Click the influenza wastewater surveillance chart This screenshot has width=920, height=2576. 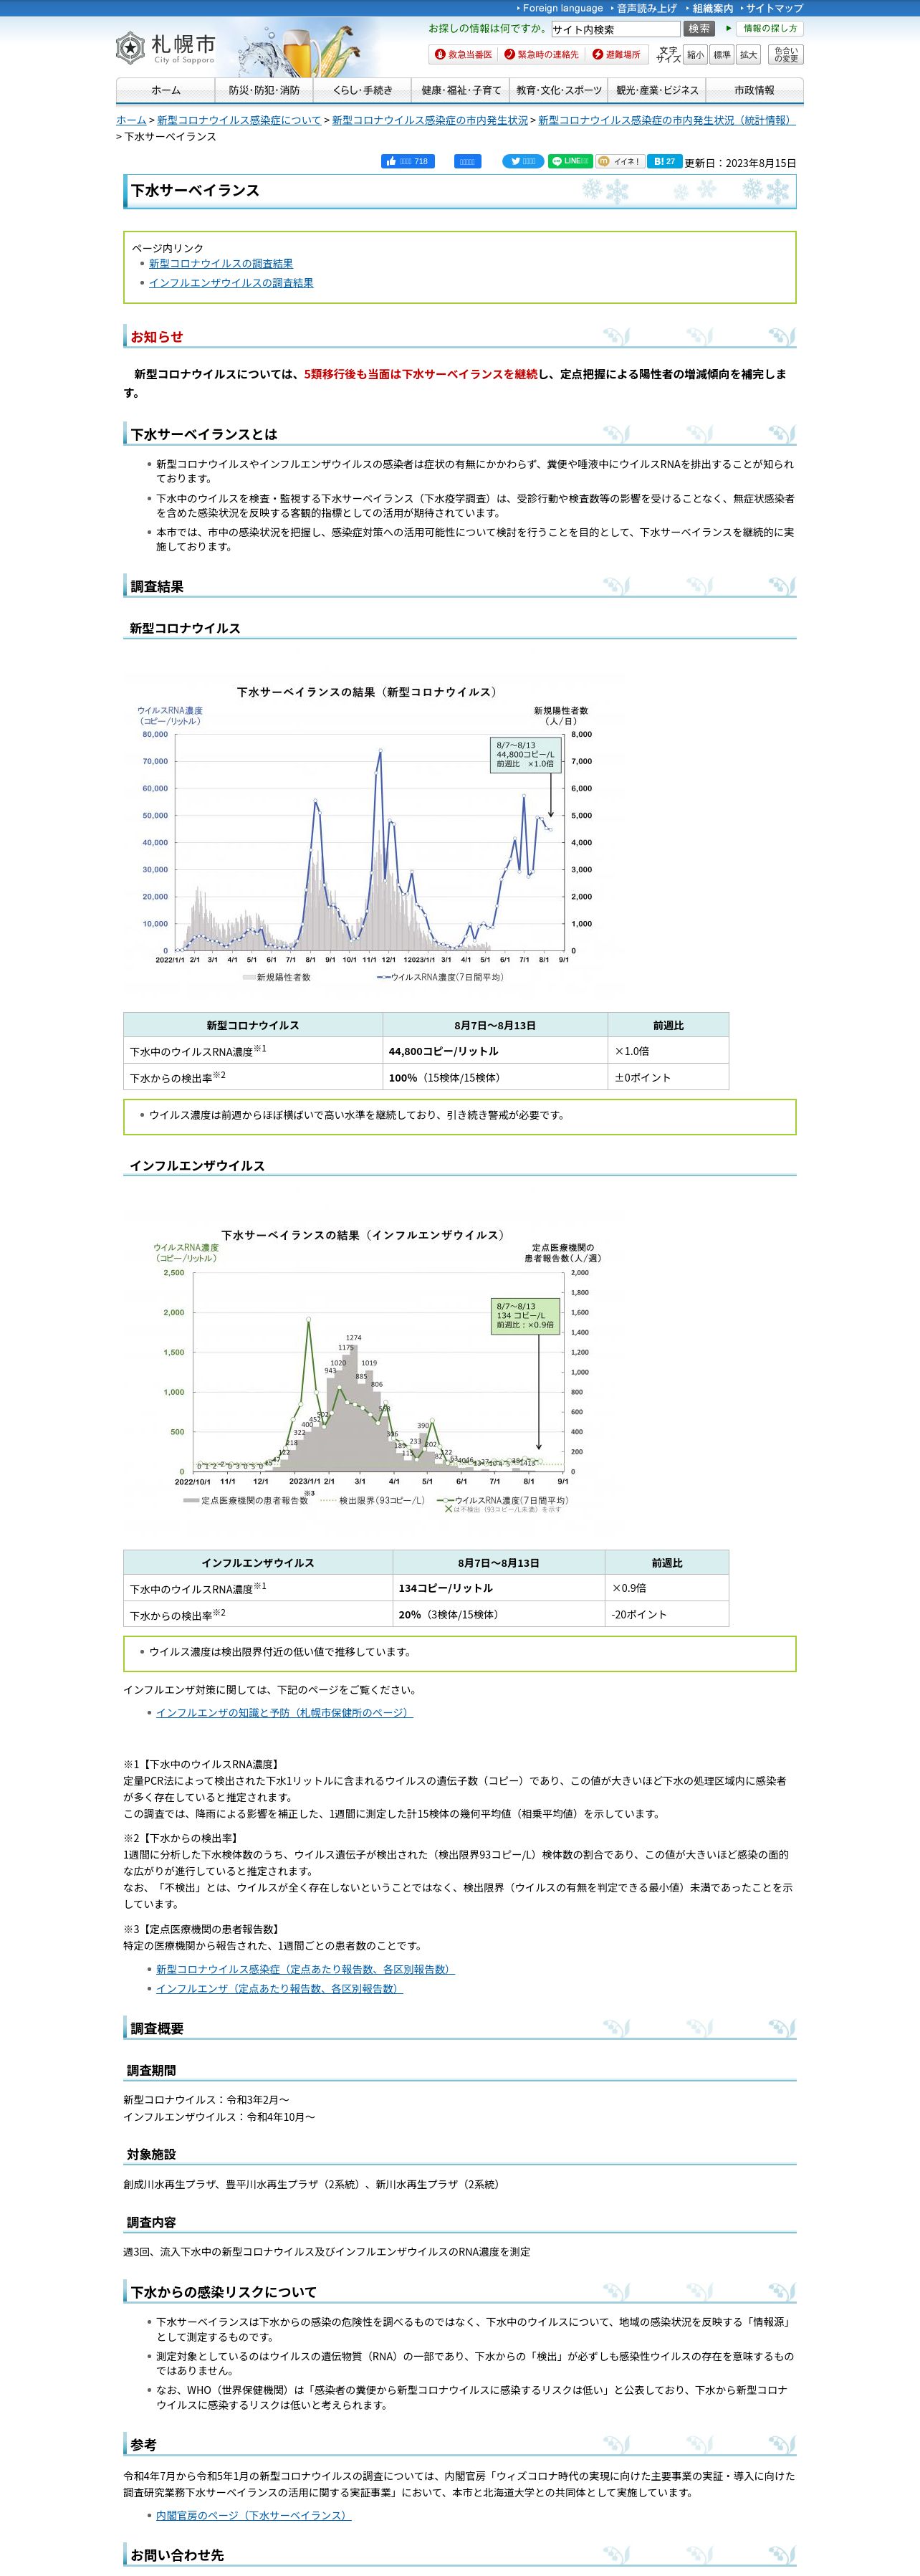coord(374,1373)
